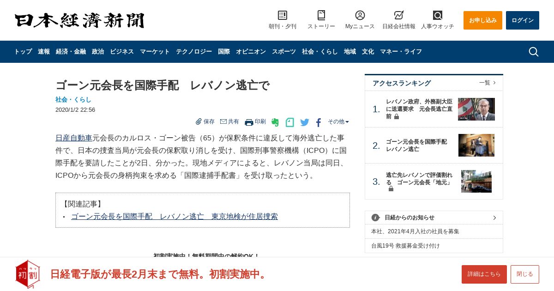This screenshot has width=554, height=291.
Task: Go to トップ menu item
Action: pyautogui.click(x=23, y=52)
